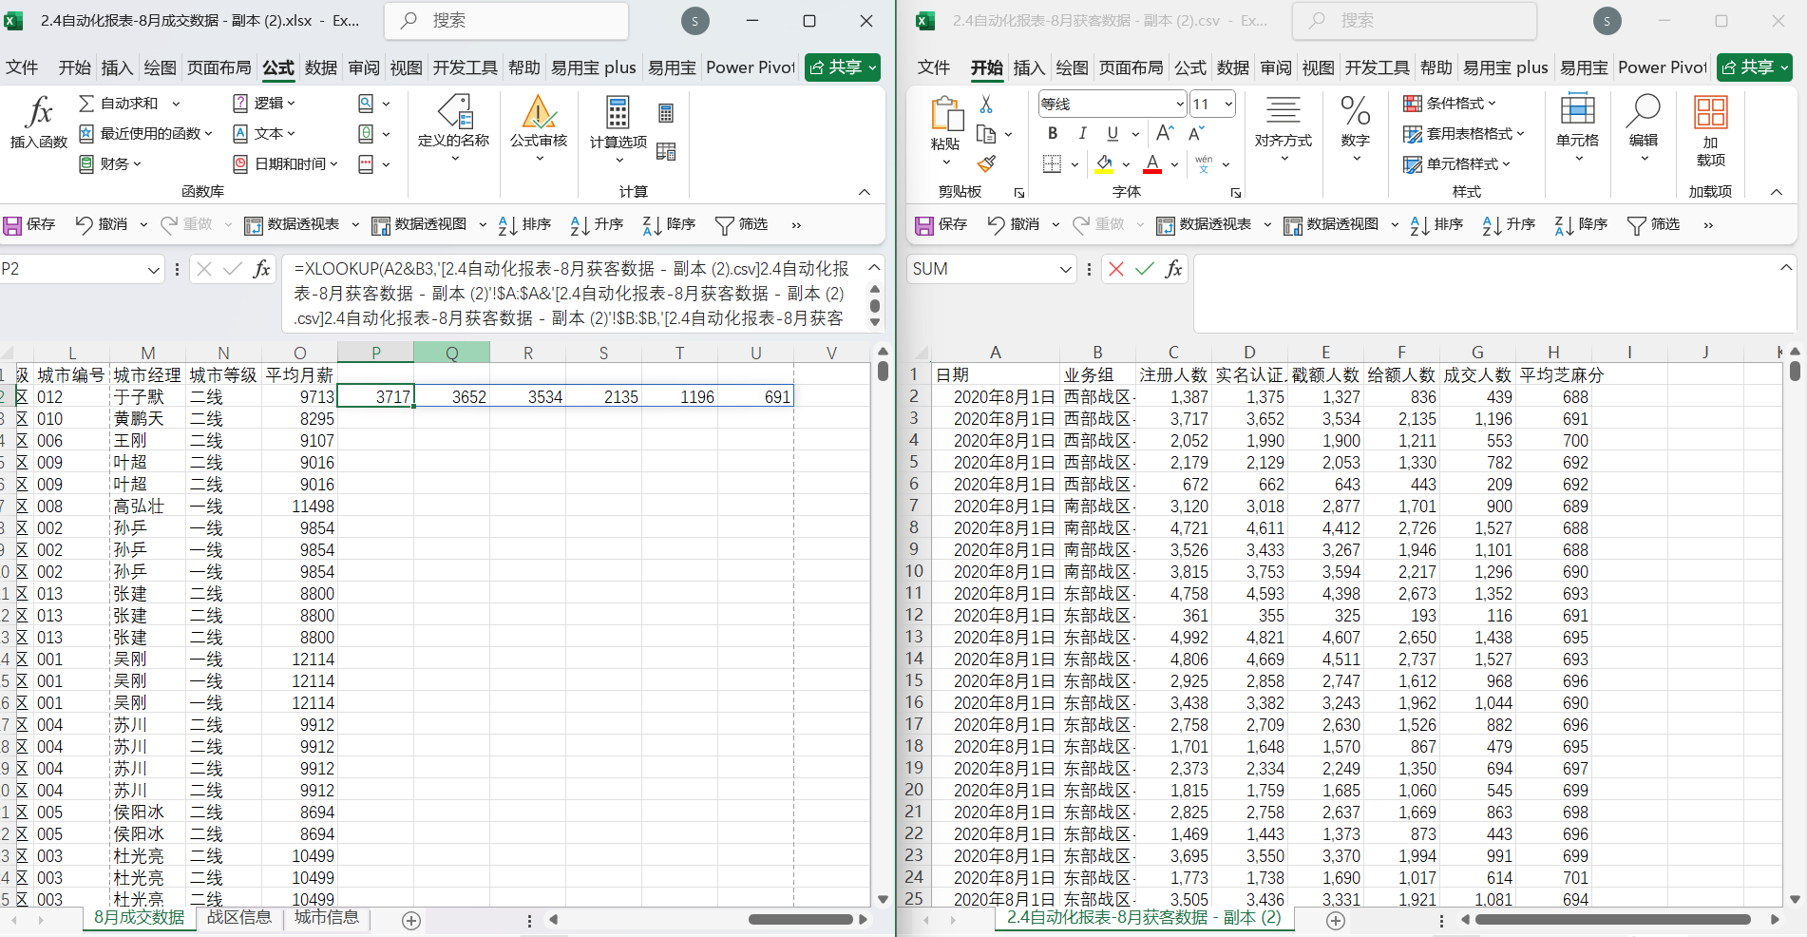Screen dimensions: 1807x937
Task: Click PivotChart in left window toolbar
Action: point(419,224)
